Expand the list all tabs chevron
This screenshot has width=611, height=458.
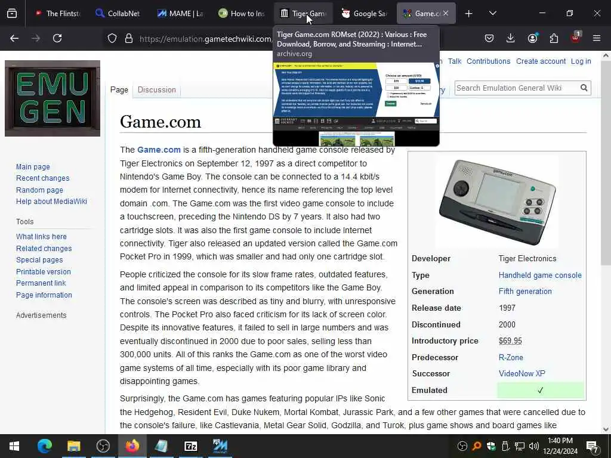tap(492, 13)
